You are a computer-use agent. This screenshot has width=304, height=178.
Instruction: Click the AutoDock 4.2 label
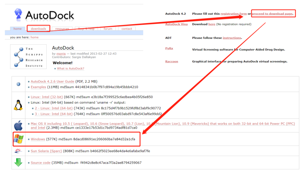[175, 14]
